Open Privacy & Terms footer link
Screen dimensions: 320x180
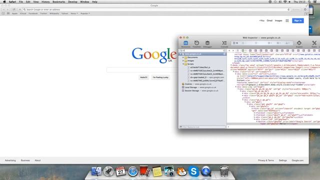pyautogui.click(x=266, y=160)
